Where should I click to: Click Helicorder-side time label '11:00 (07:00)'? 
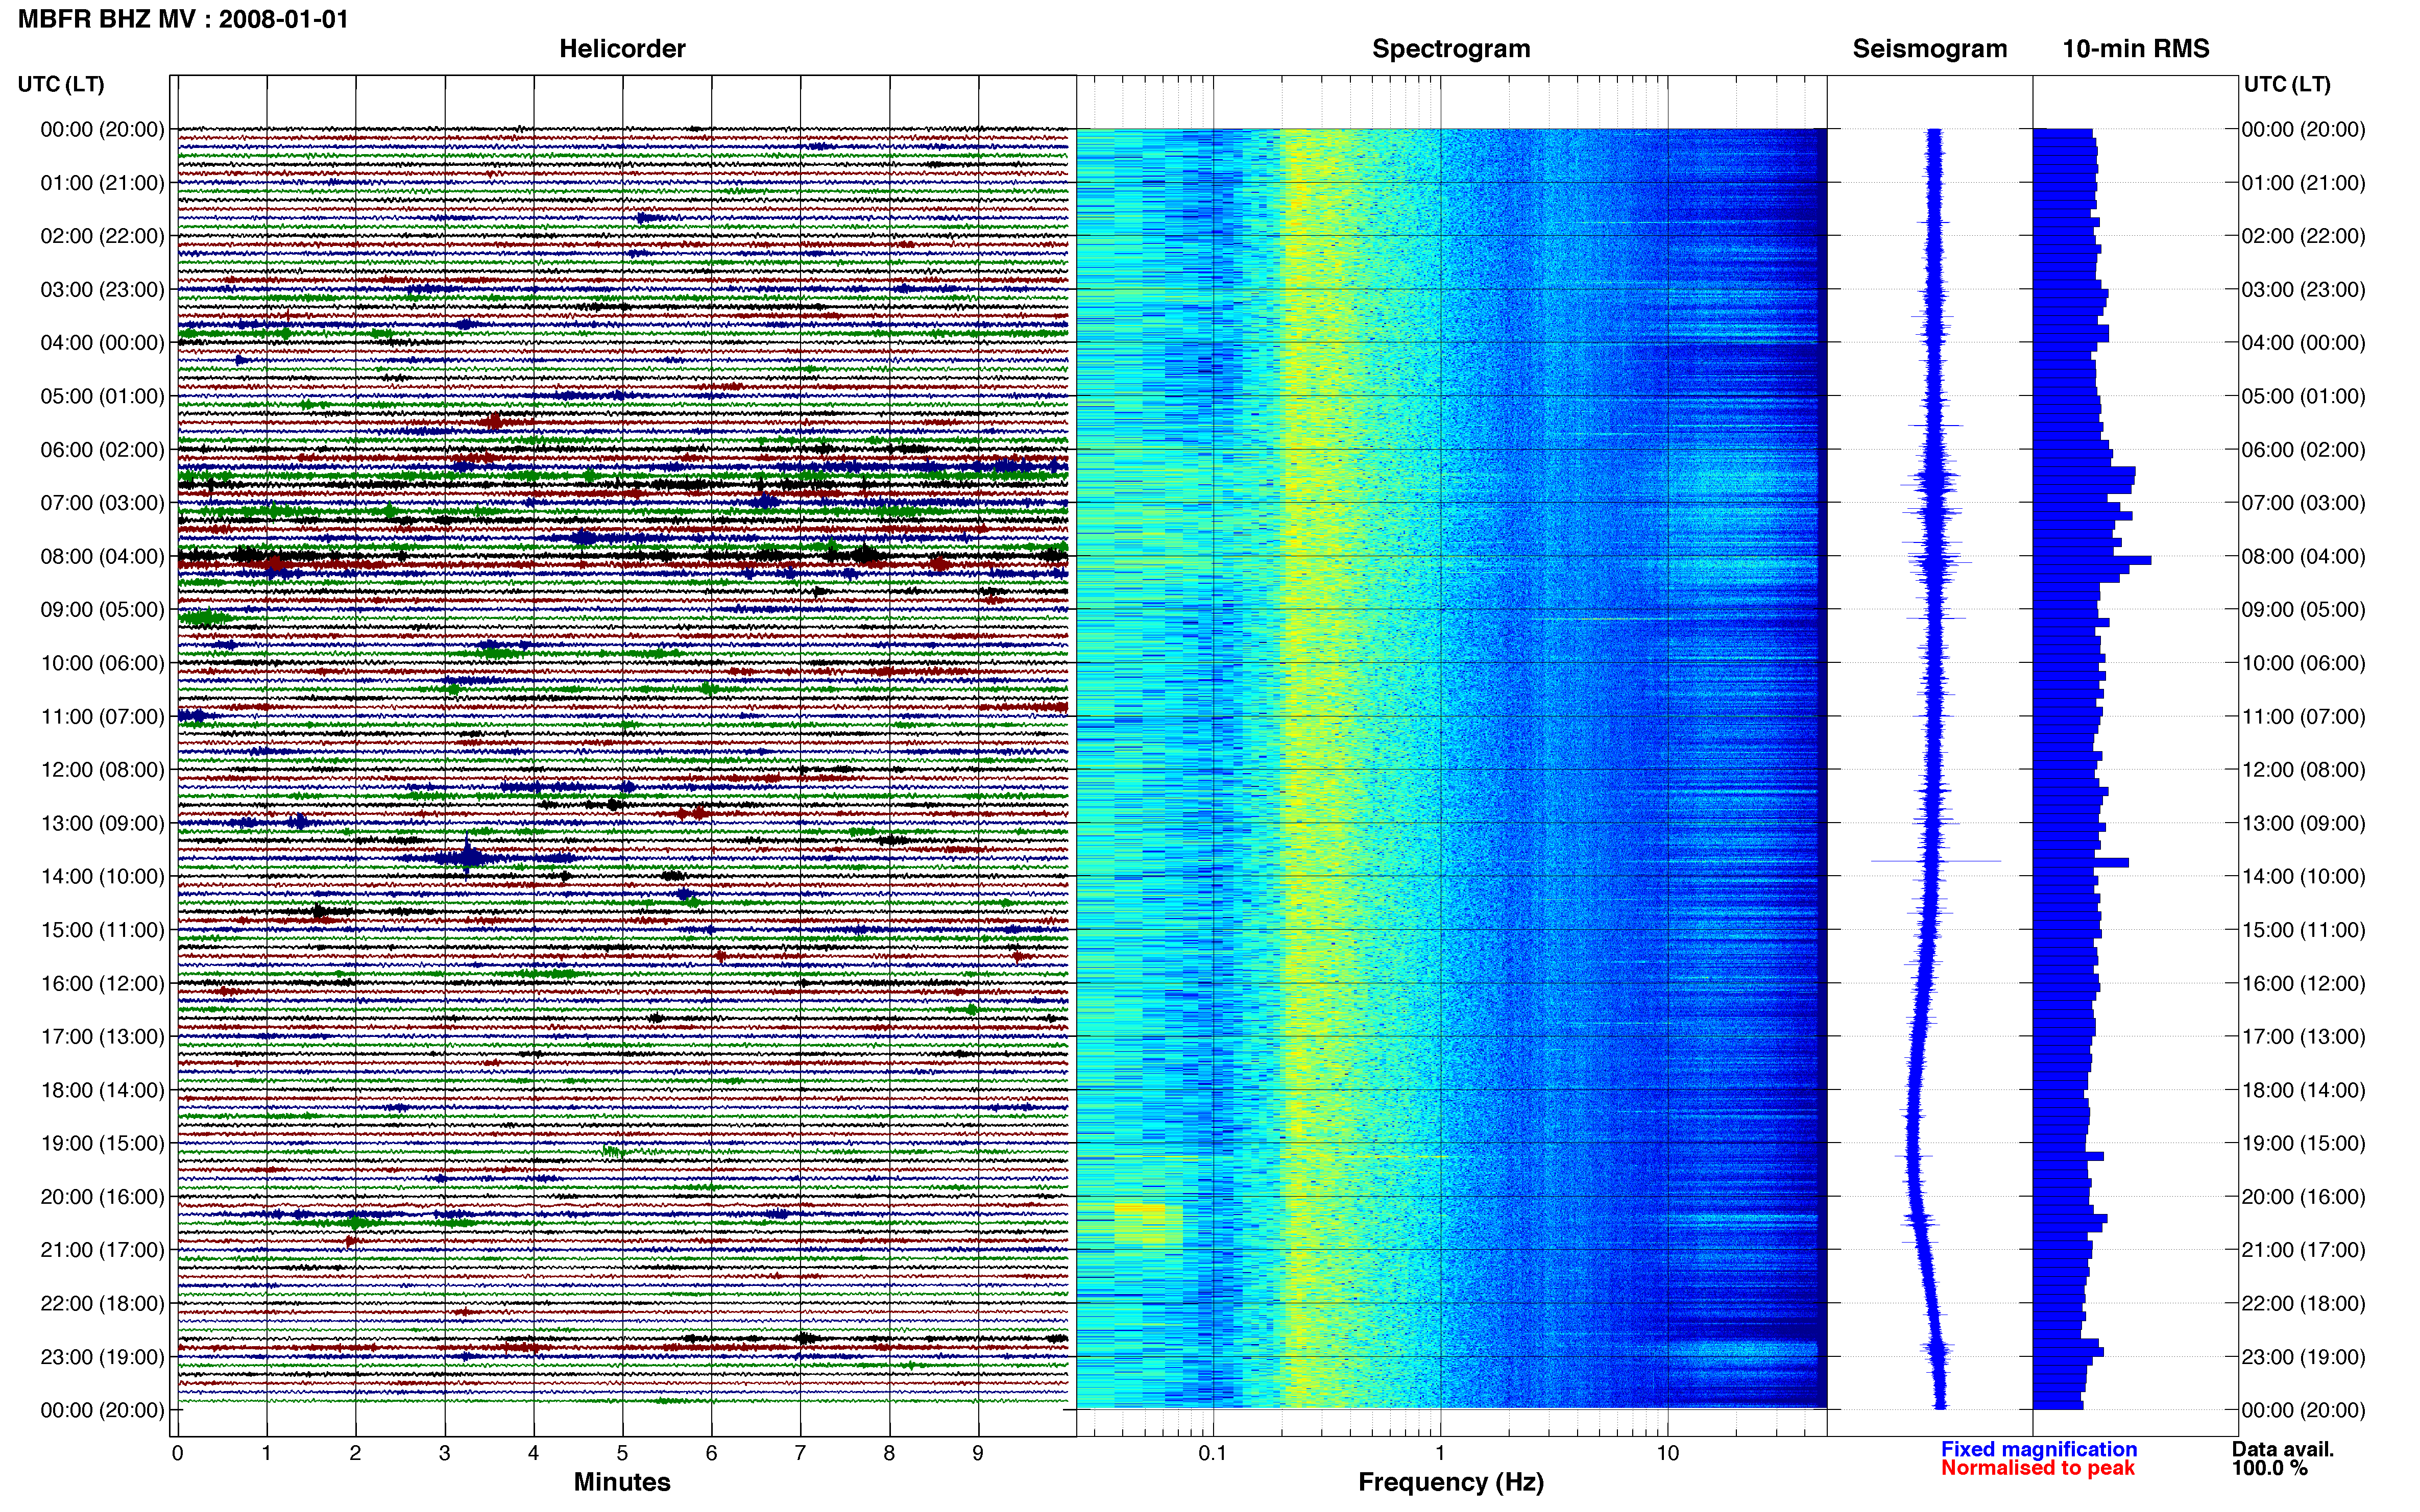(x=102, y=717)
